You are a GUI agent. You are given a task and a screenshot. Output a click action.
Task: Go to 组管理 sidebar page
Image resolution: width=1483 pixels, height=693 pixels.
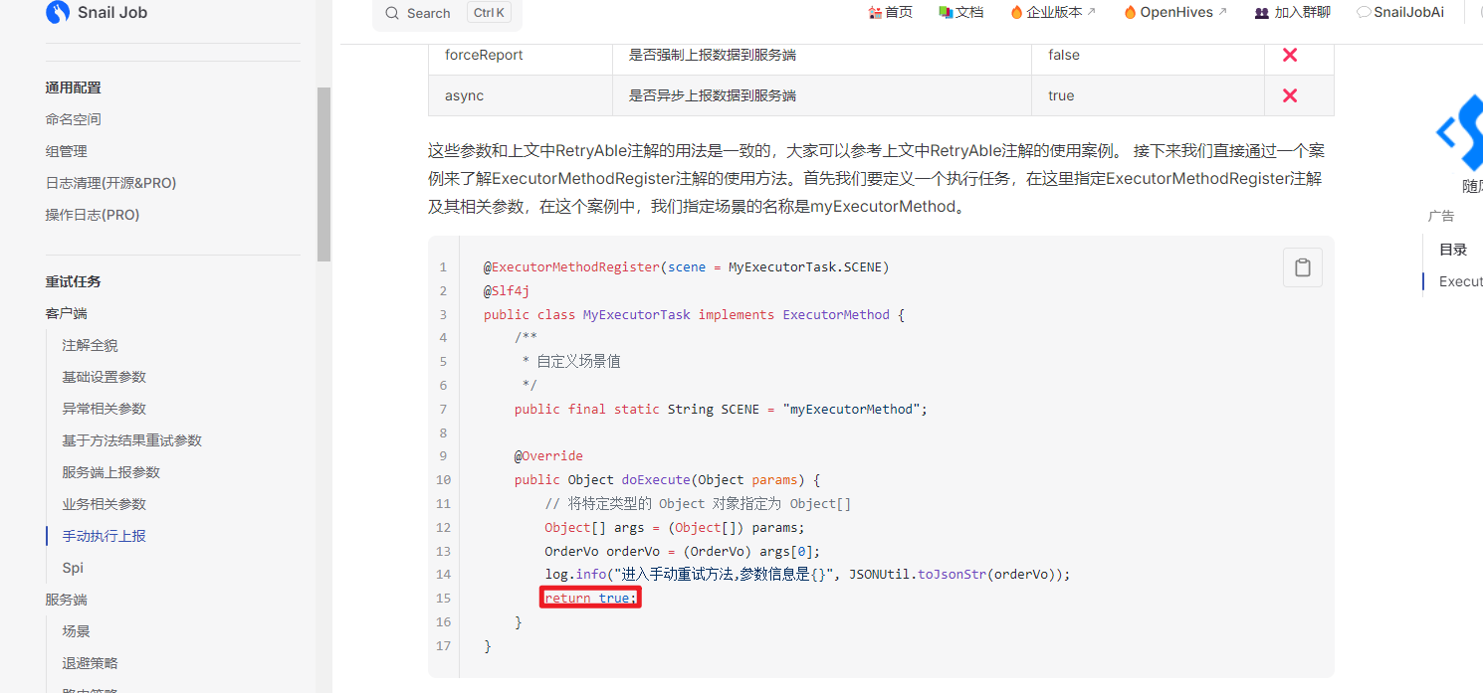66,151
